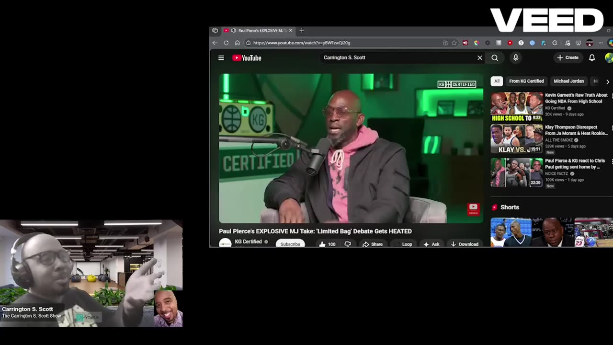Viewport: 613px width, 345px height.
Task: Open the split screen icon in address bar
Action: click(445, 43)
